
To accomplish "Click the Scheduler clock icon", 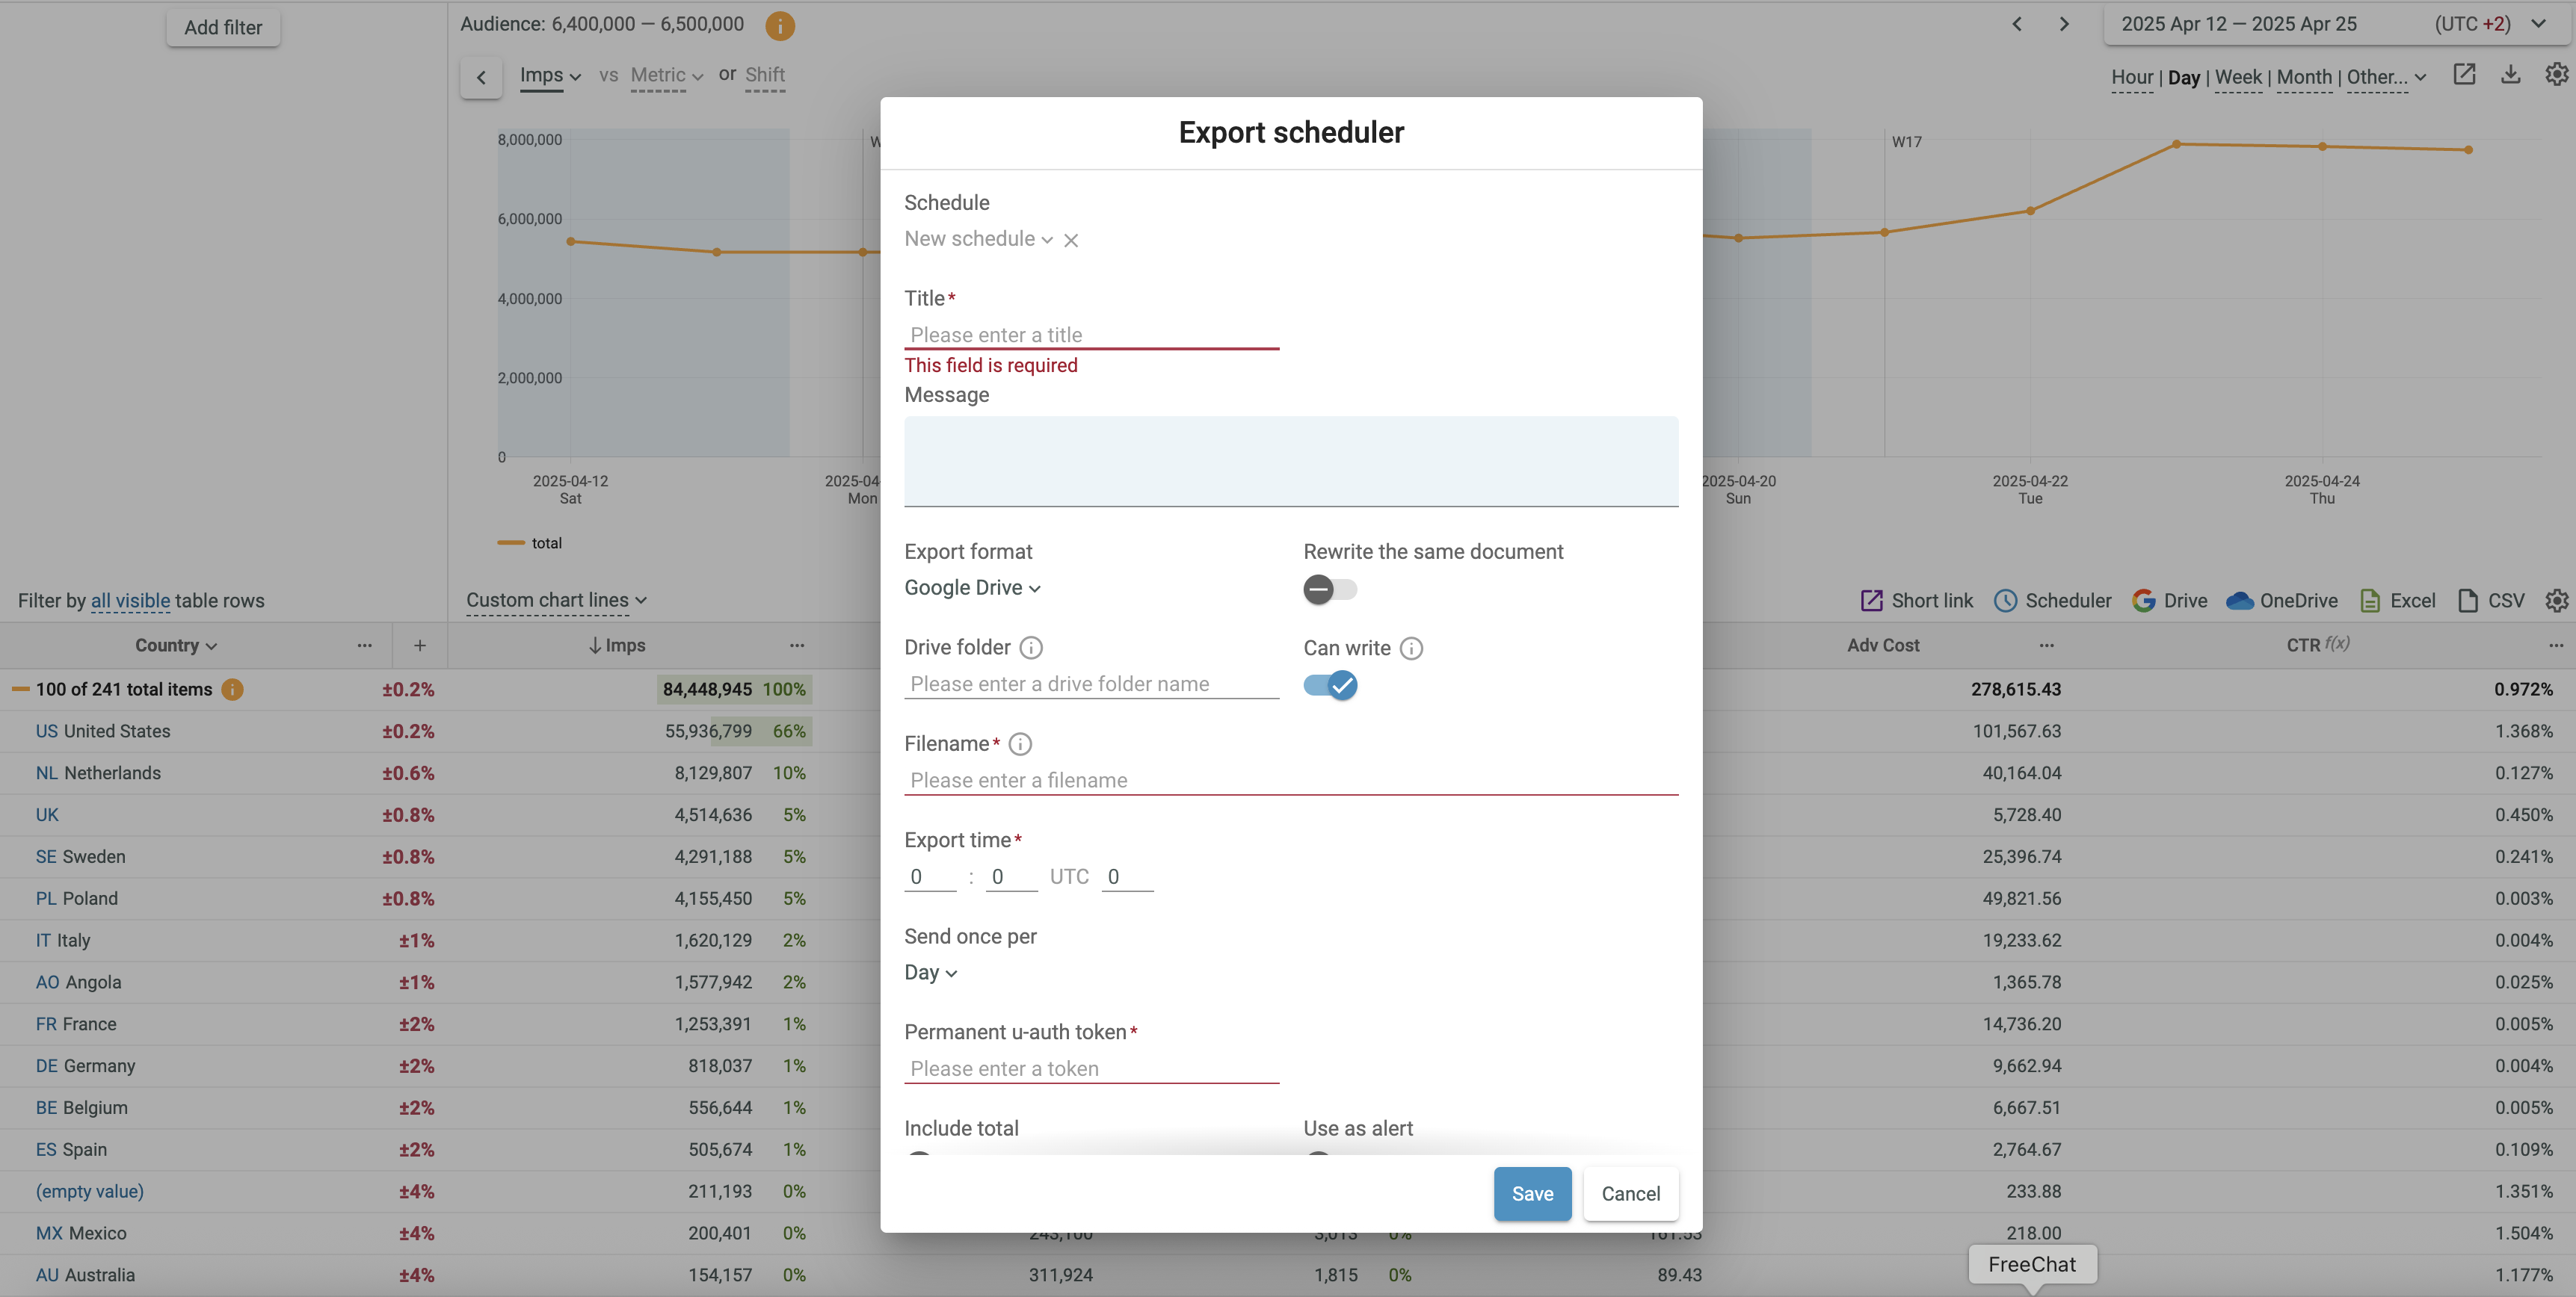I will pyautogui.click(x=2005, y=601).
